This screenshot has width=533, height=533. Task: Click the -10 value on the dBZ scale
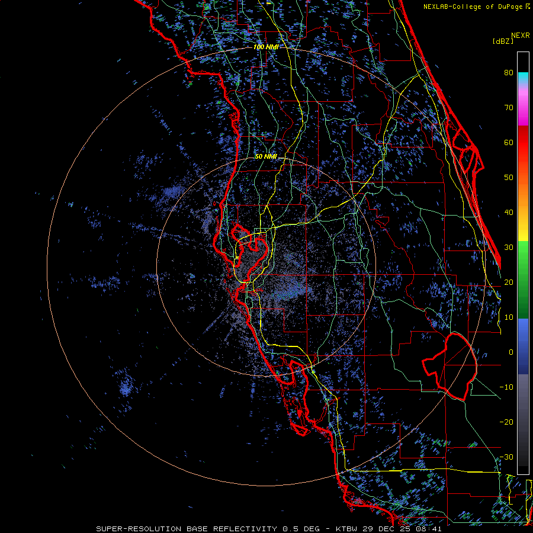[506, 387]
